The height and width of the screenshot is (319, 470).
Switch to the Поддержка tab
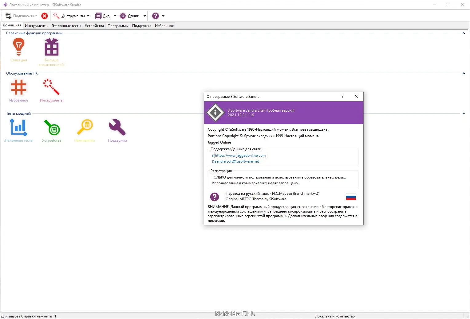pyautogui.click(x=142, y=26)
